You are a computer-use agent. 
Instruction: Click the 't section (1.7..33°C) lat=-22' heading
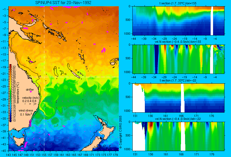178,80
